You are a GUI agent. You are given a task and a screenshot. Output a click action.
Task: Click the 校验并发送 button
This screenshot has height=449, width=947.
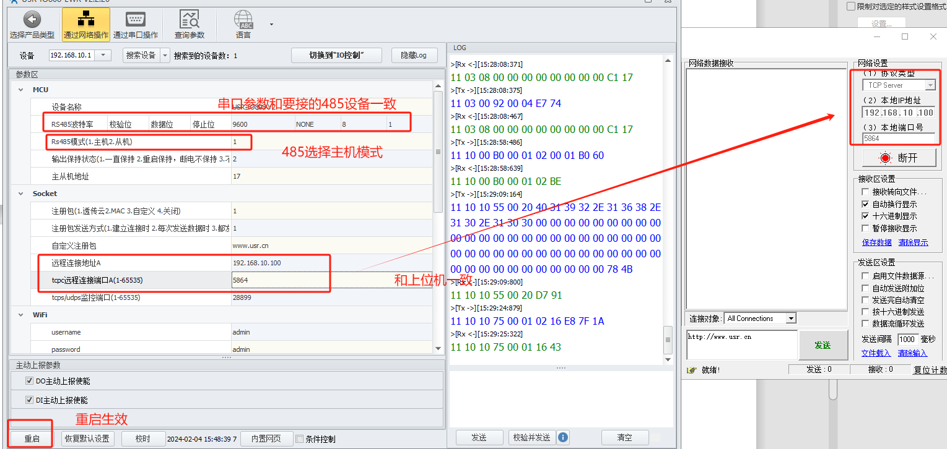[x=531, y=437]
